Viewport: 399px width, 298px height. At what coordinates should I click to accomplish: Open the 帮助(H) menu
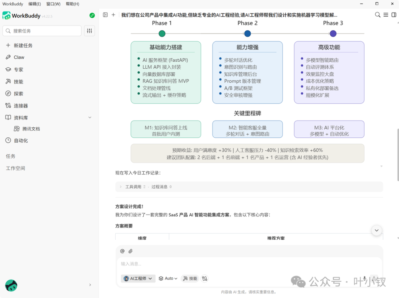tap(72, 4)
